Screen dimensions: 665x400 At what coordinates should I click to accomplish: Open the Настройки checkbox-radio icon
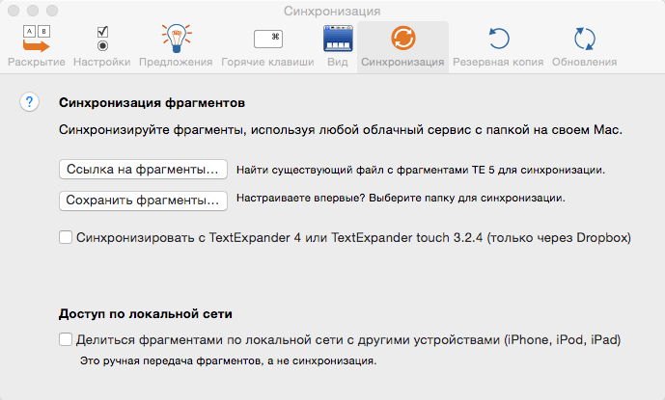tap(102, 39)
